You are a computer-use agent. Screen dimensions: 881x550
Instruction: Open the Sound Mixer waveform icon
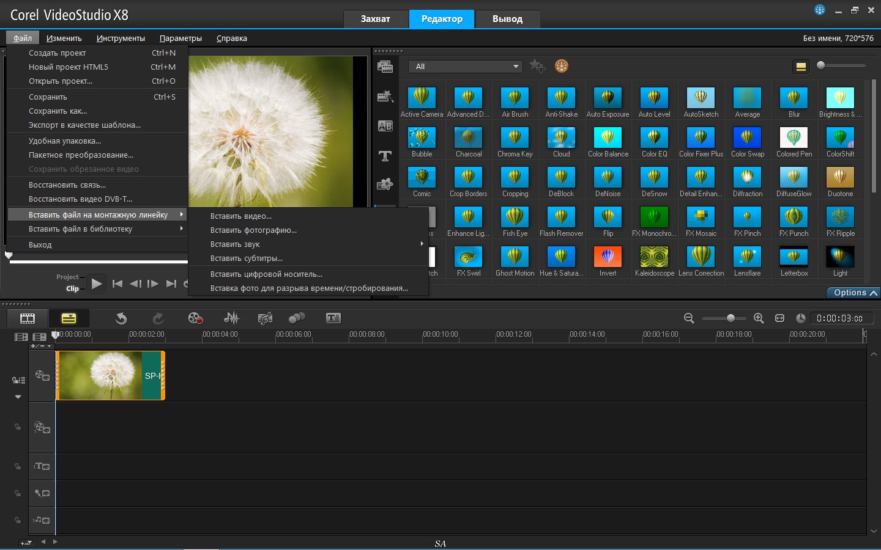(231, 318)
